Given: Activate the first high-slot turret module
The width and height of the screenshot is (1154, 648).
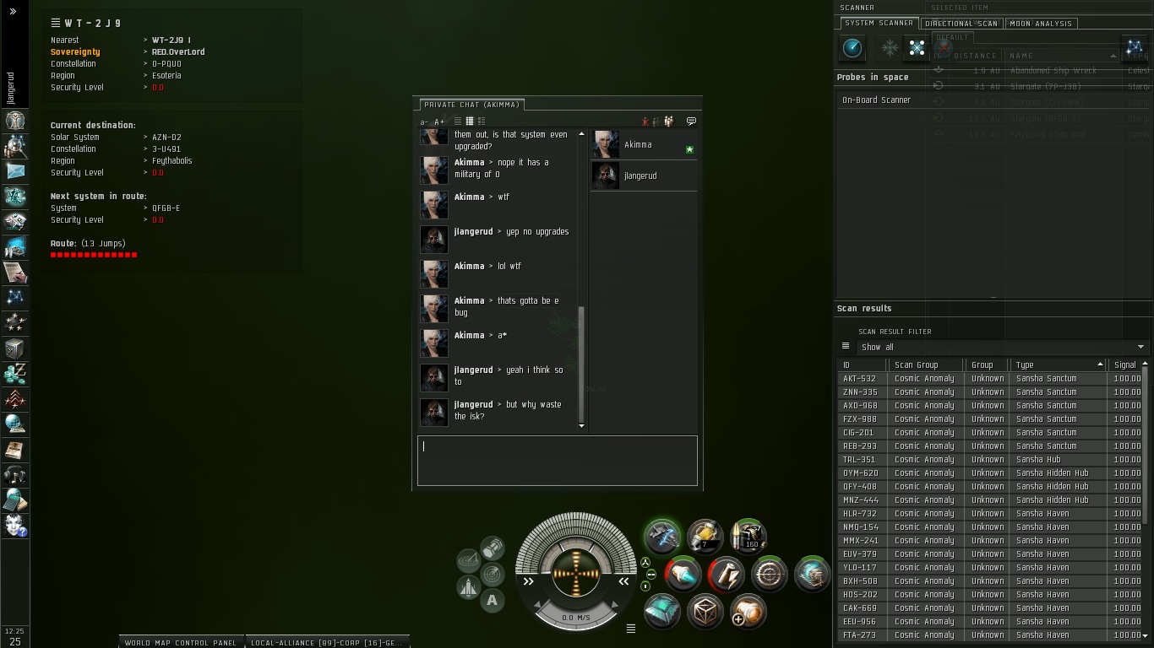Looking at the screenshot, I should tap(661, 535).
